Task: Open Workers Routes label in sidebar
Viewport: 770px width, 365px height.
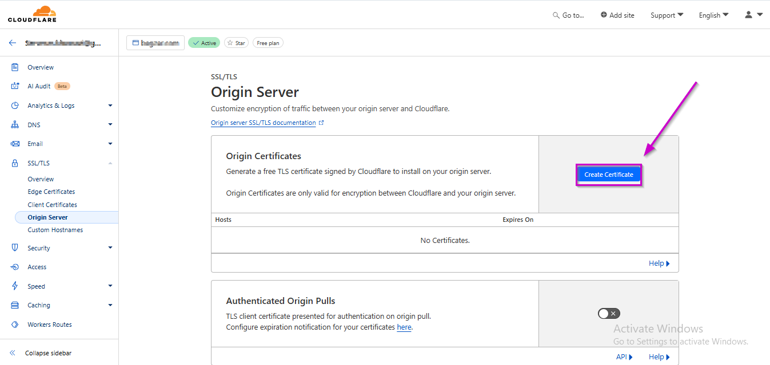Action: point(50,325)
